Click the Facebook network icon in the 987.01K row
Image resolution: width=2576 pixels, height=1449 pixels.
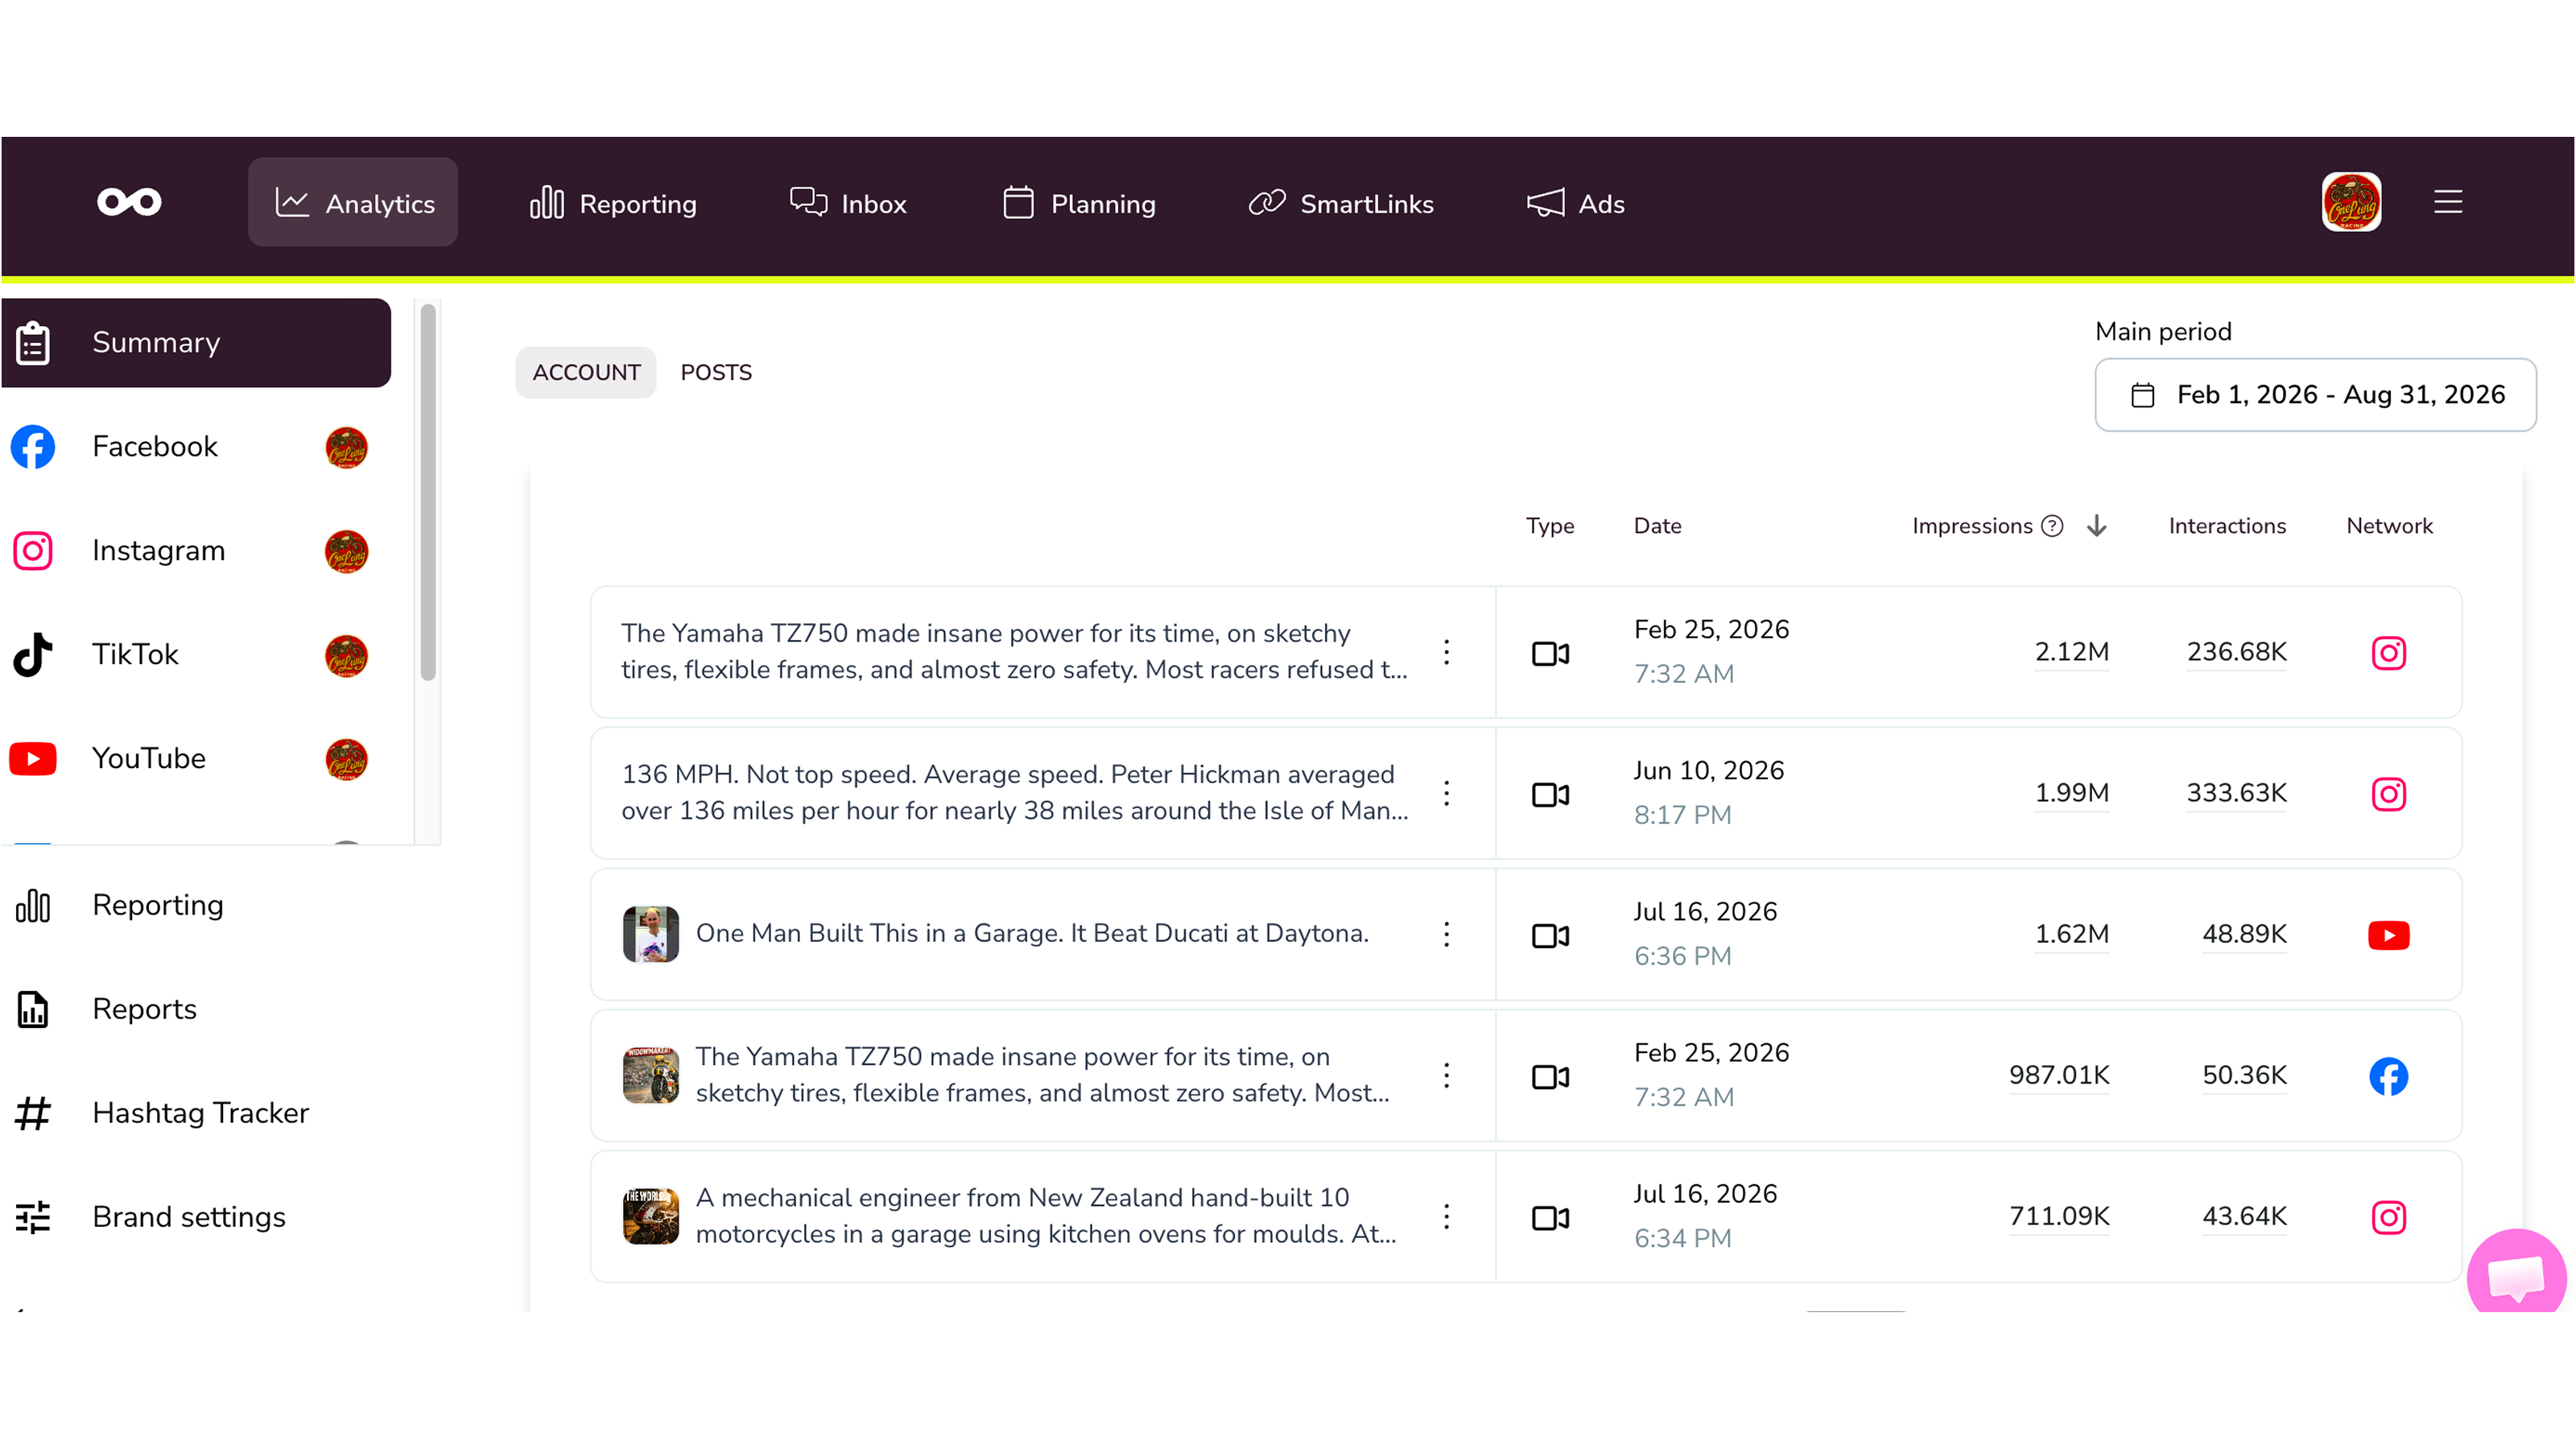point(2388,1076)
